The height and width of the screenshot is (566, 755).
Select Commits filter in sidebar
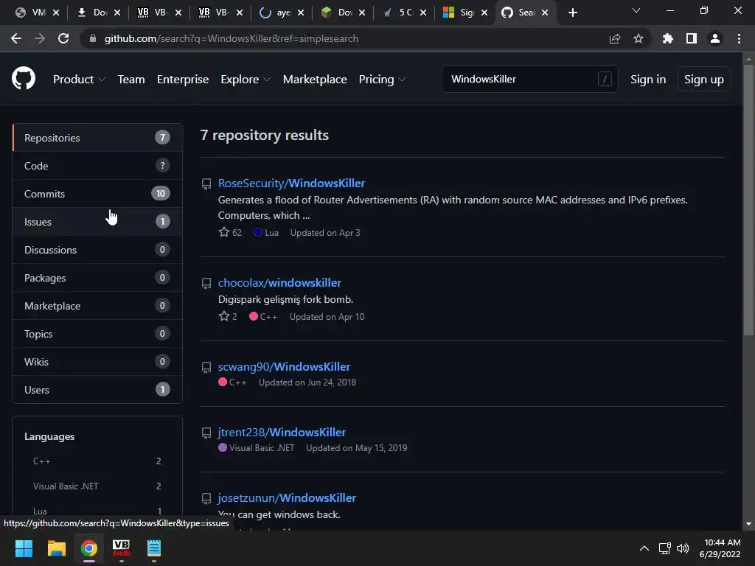click(x=97, y=194)
